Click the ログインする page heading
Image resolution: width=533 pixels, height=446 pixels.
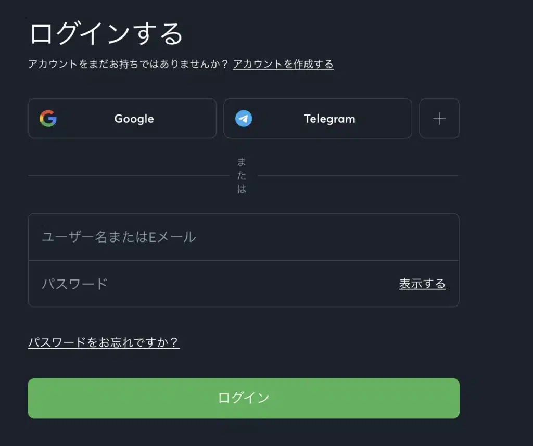click(106, 34)
